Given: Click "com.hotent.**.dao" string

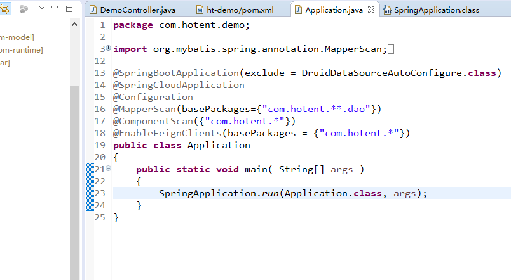Looking at the screenshot, I should pos(316,109).
